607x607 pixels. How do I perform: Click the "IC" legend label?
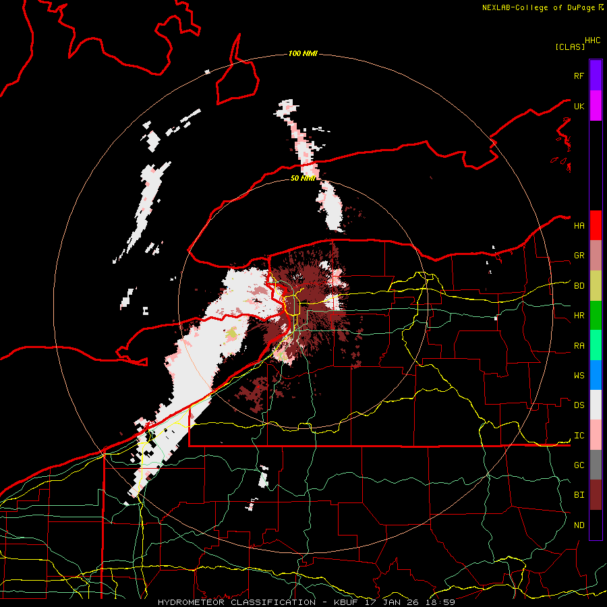(x=579, y=436)
